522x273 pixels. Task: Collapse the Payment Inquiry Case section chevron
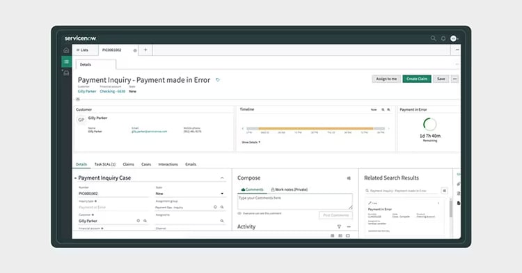click(222, 178)
